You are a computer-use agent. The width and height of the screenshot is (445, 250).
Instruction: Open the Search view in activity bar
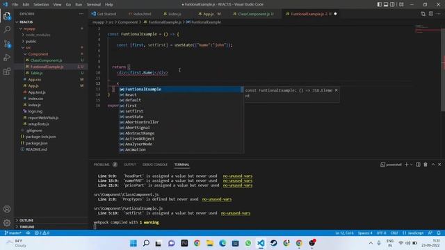click(7, 29)
